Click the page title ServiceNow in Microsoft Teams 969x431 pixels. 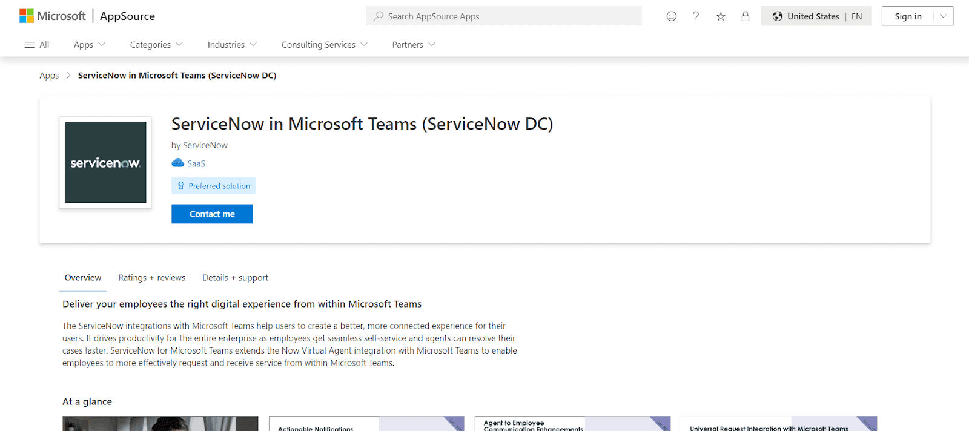362,124
